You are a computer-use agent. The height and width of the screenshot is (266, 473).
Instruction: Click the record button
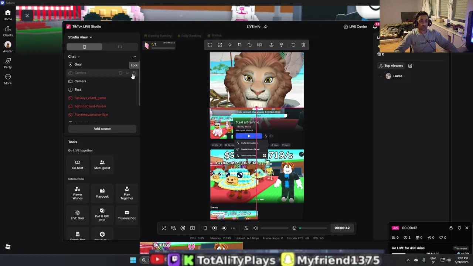214,228
